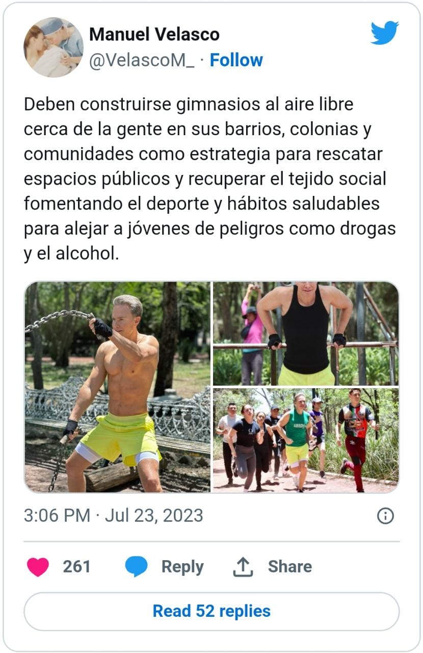Open the shirtless chain workout photo
423x653 pixels.
tap(117, 387)
